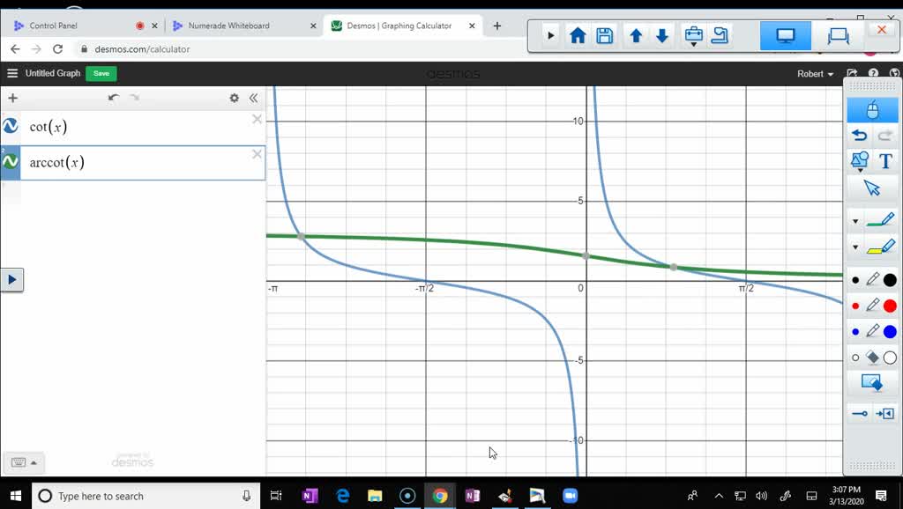
Task: Open the graph settings gear
Action: [235, 99]
